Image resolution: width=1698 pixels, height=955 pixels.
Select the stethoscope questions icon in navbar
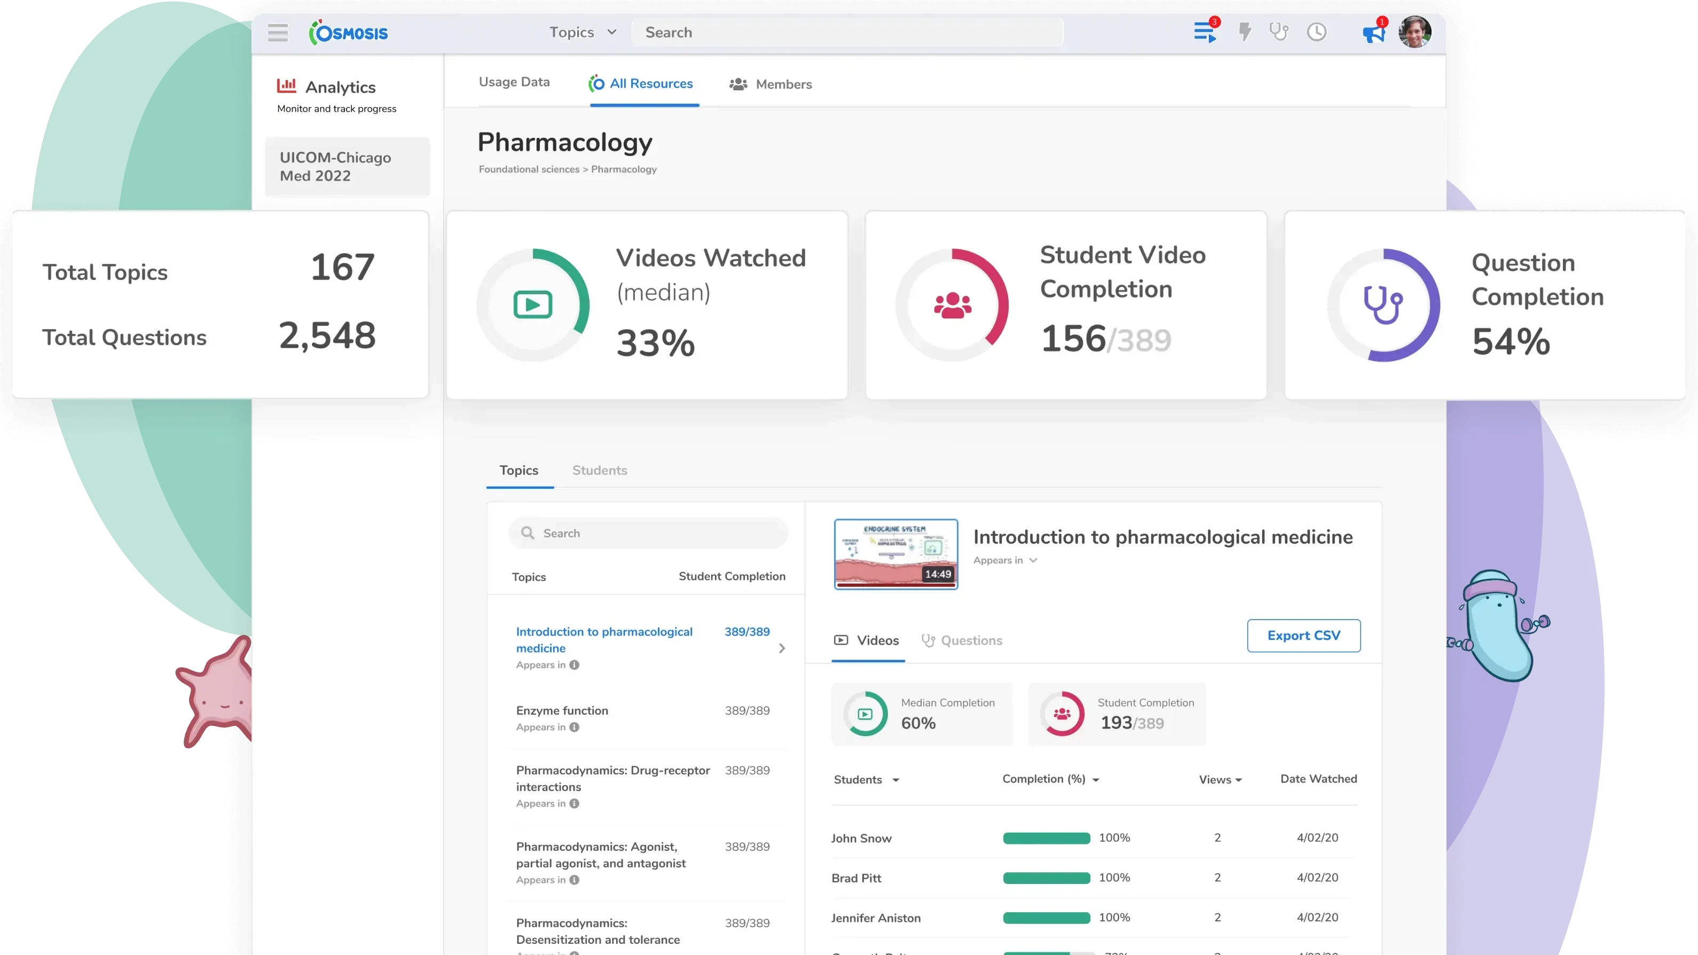coord(1279,32)
